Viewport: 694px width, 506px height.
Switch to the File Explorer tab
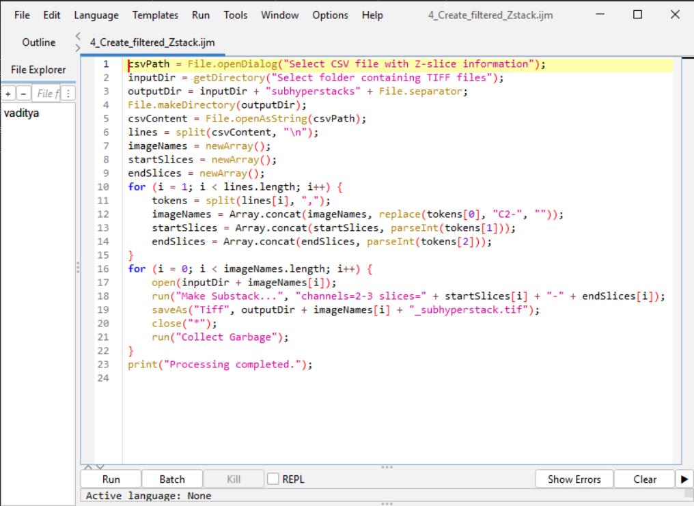point(38,70)
